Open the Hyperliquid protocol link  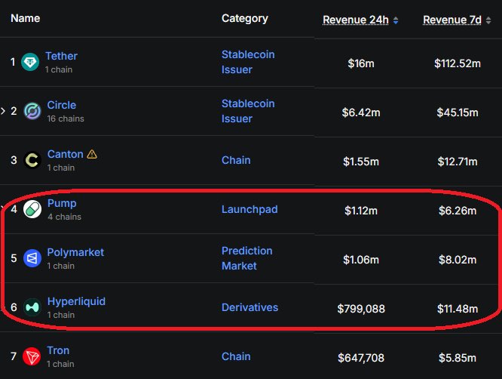point(76,301)
